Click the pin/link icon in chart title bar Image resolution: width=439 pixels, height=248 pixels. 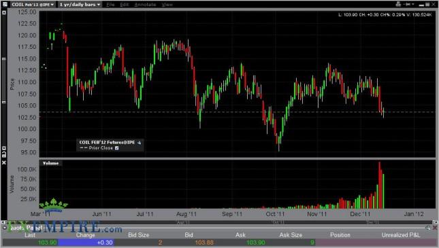click(x=408, y=4)
